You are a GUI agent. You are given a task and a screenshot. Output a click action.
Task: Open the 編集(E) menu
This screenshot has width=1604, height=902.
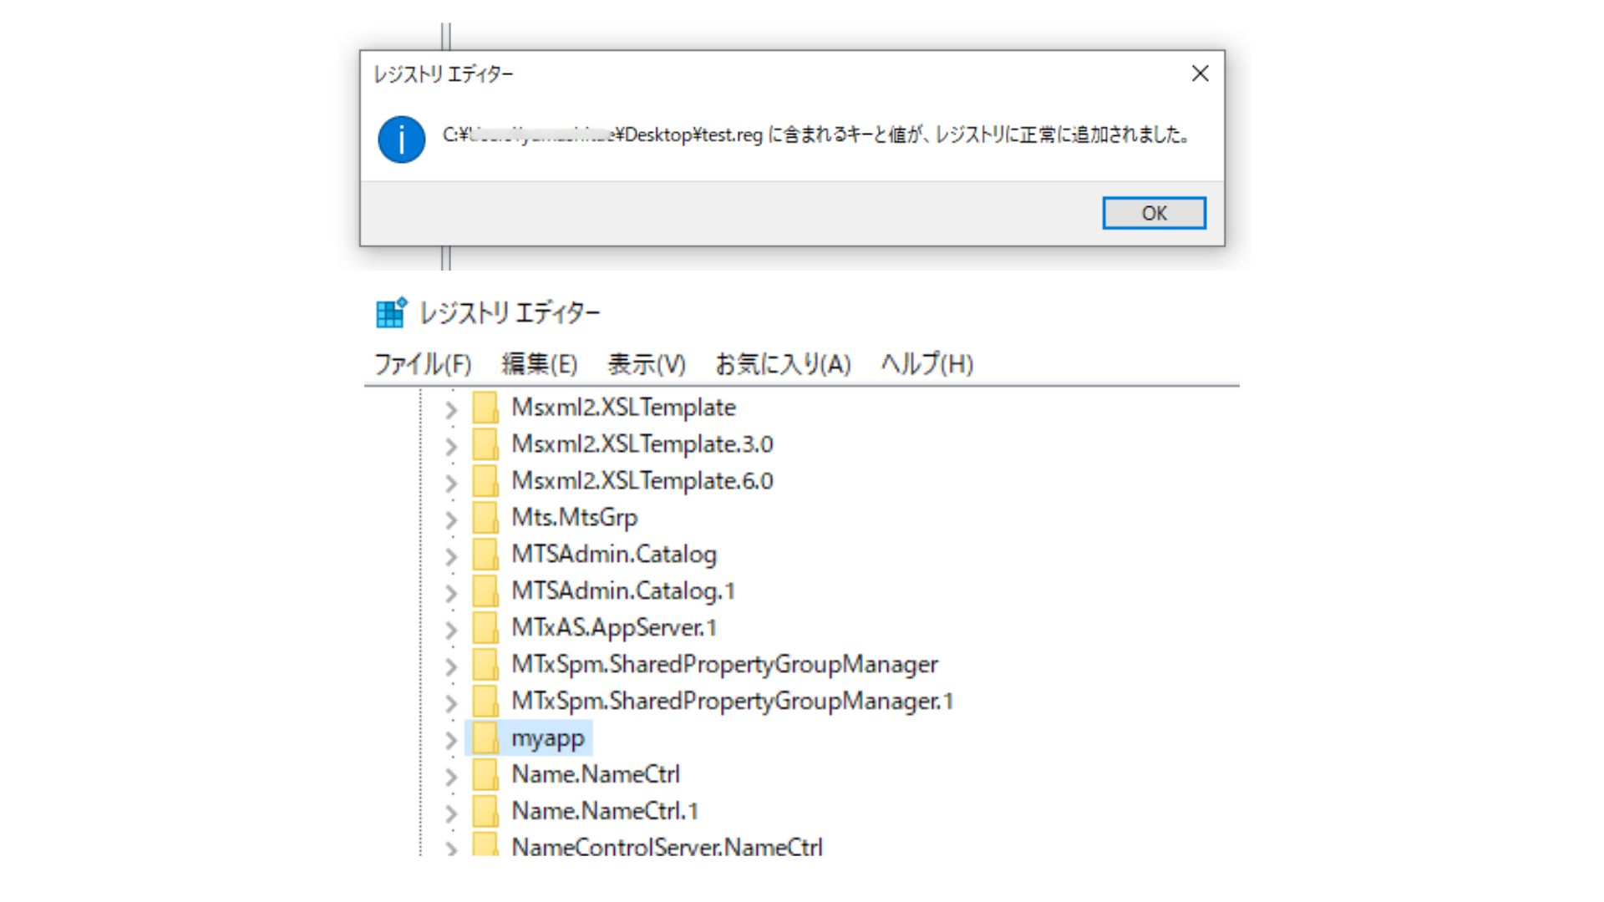pyautogui.click(x=539, y=364)
